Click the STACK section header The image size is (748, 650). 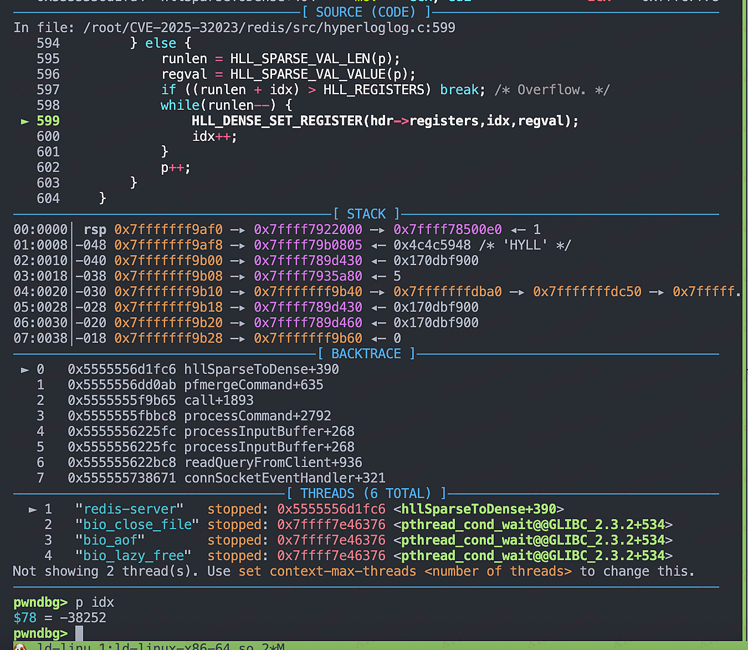coord(366,214)
